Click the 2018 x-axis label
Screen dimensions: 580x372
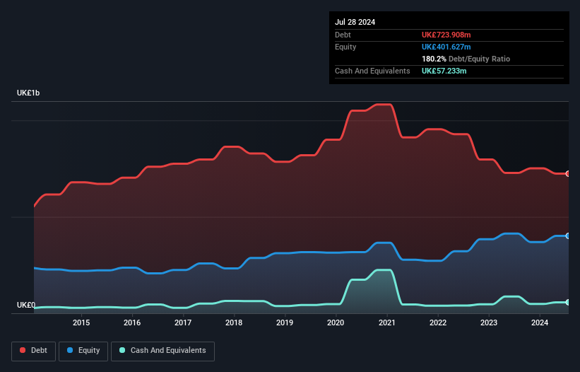pyautogui.click(x=234, y=322)
